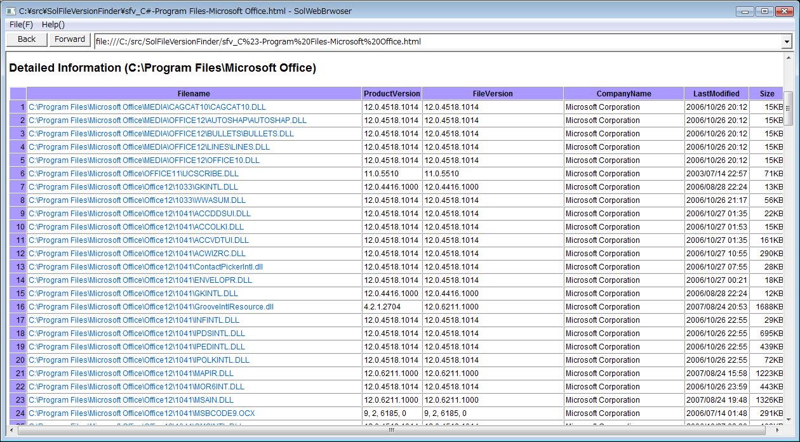Viewport: 800px width, 442px height.
Task: Open the MAPIR.DLL file link
Action: click(x=131, y=374)
